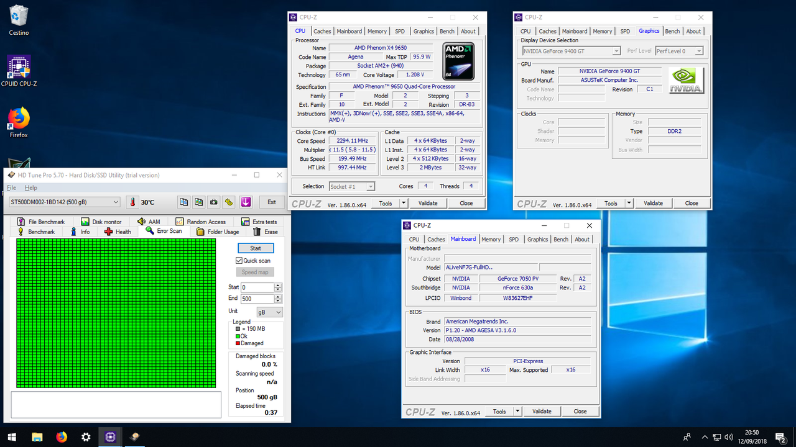
Task: Open Display Device Selection dropdown
Action: [x=571, y=51]
